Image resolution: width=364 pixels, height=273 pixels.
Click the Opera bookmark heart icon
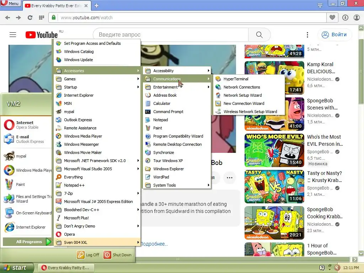(x=332, y=18)
